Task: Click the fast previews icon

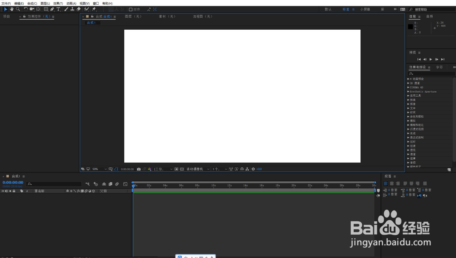Action: coord(237,169)
